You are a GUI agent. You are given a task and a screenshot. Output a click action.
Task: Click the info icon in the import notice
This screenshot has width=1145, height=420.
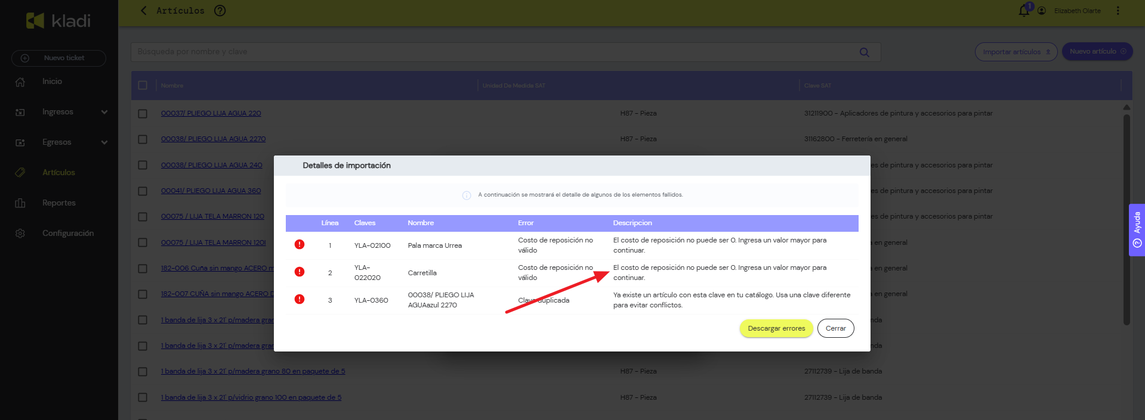pyautogui.click(x=467, y=195)
